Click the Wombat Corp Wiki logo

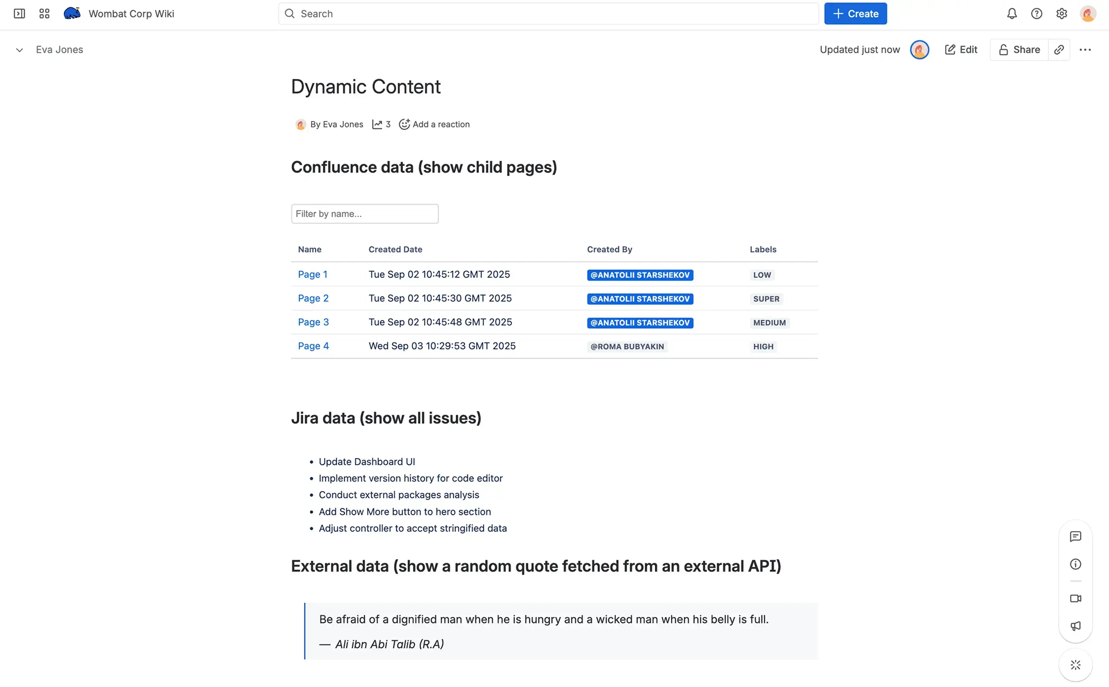pos(72,13)
